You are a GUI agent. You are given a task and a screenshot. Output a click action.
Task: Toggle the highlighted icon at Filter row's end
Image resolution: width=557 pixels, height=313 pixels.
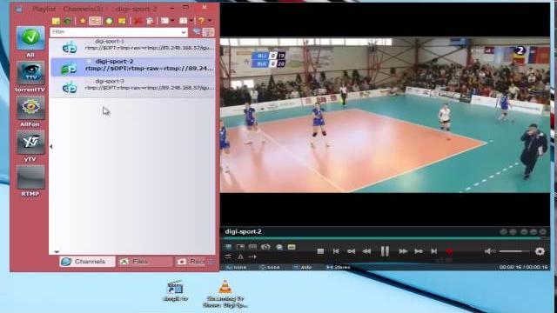point(209,32)
